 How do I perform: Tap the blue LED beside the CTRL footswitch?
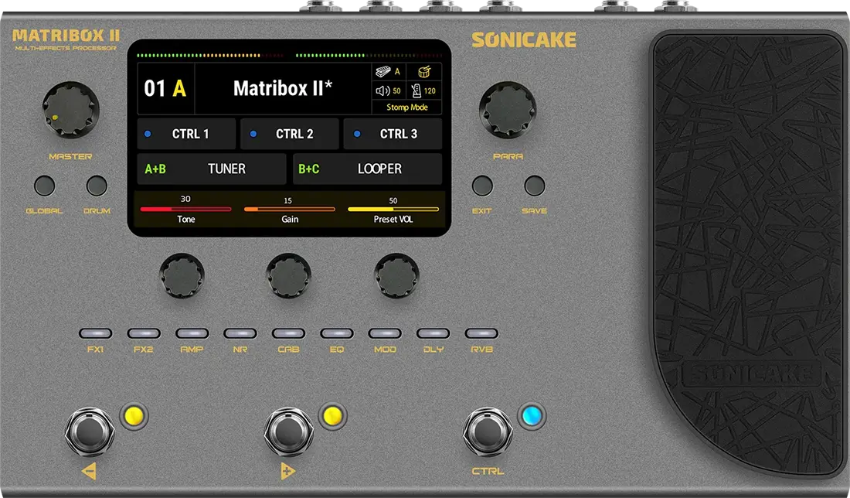click(532, 416)
